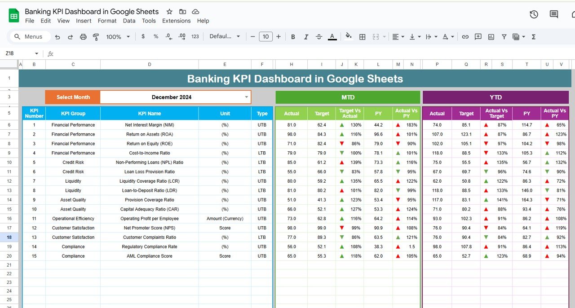Image resolution: width=575 pixels, height=308 pixels.
Task: Click the font size field showing 10
Action: pyautogui.click(x=265, y=37)
